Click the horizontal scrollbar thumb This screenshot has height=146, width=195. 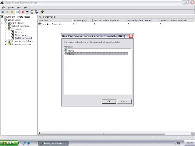point(103,133)
